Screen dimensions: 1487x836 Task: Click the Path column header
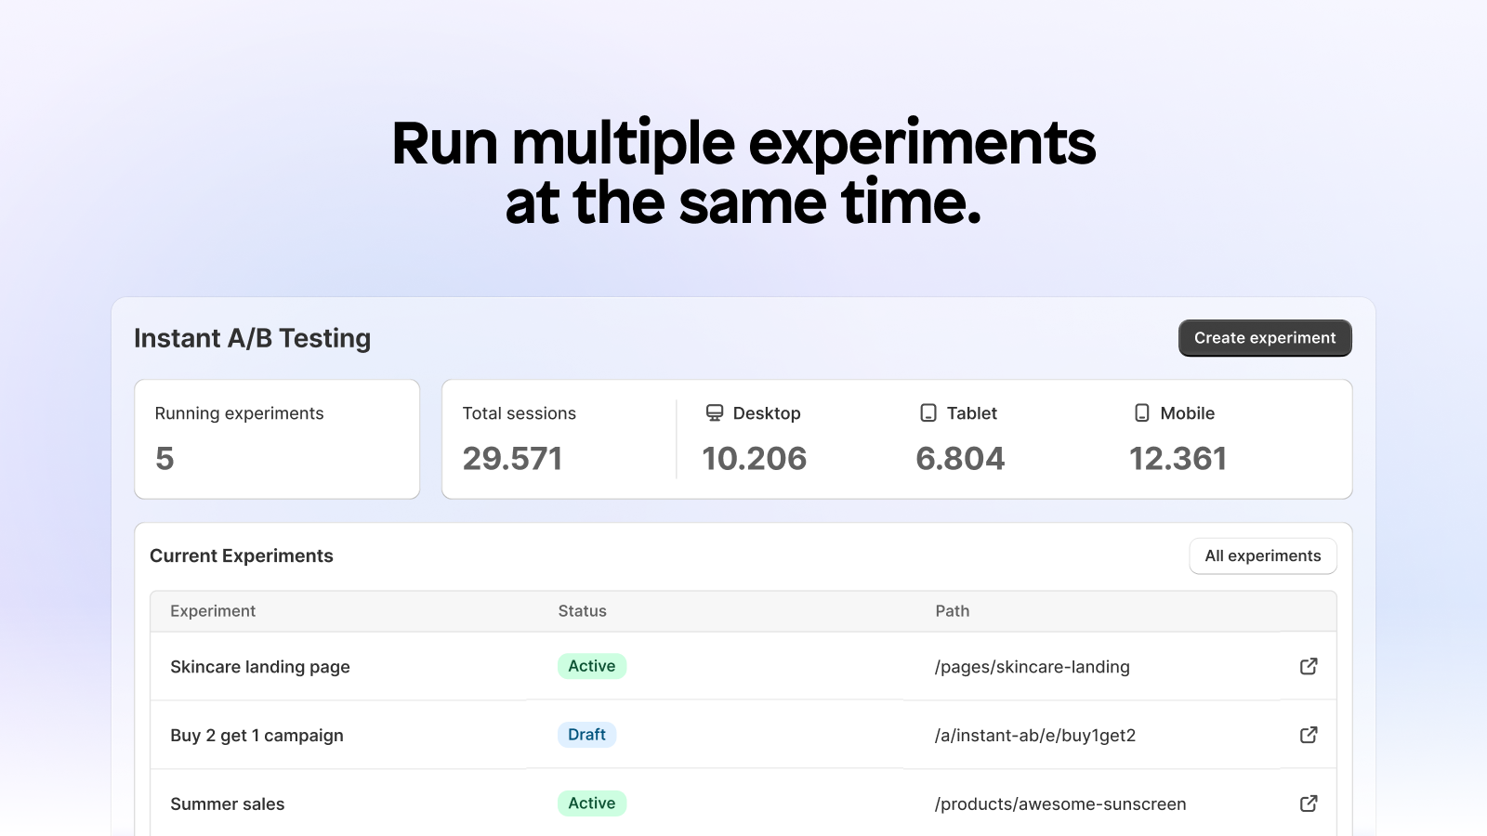pyautogui.click(x=953, y=611)
